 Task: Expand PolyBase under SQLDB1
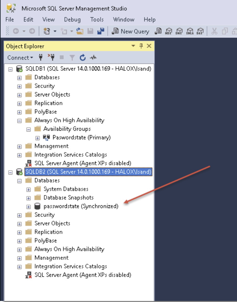tap(19, 112)
